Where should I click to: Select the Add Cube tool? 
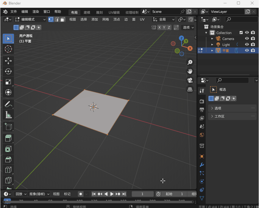coord(8,127)
